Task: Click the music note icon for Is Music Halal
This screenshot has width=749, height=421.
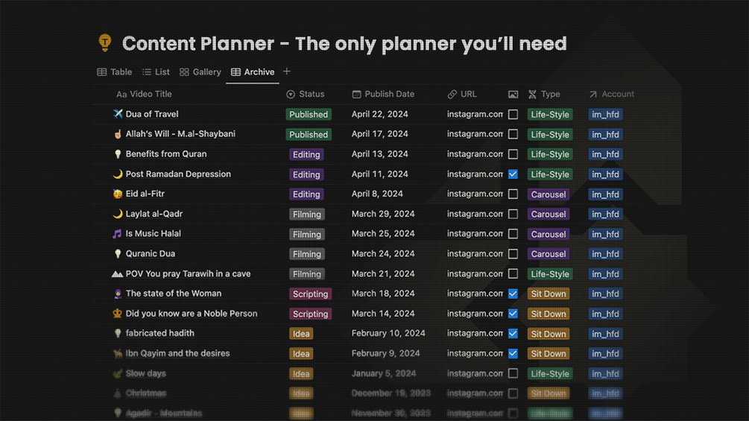Action: point(117,234)
